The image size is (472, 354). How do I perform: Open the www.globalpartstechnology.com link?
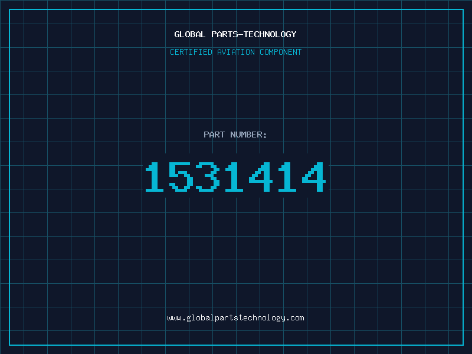click(235, 318)
